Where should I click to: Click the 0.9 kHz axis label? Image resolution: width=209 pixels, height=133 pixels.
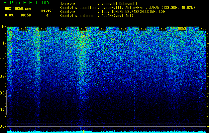pos(2,76)
